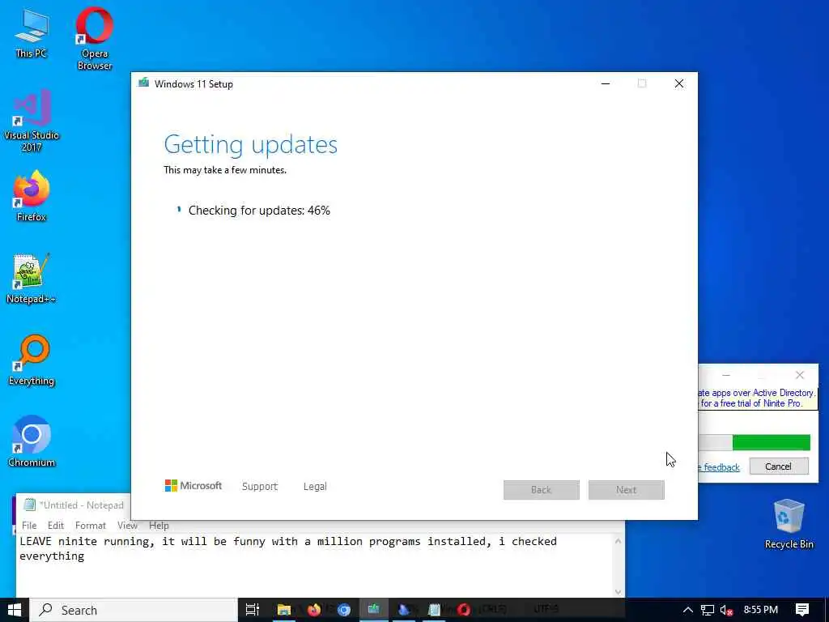This screenshot has height=622, width=829.
Task: Open This PC desktop icon
Action: pyautogui.click(x=31, y=32)
